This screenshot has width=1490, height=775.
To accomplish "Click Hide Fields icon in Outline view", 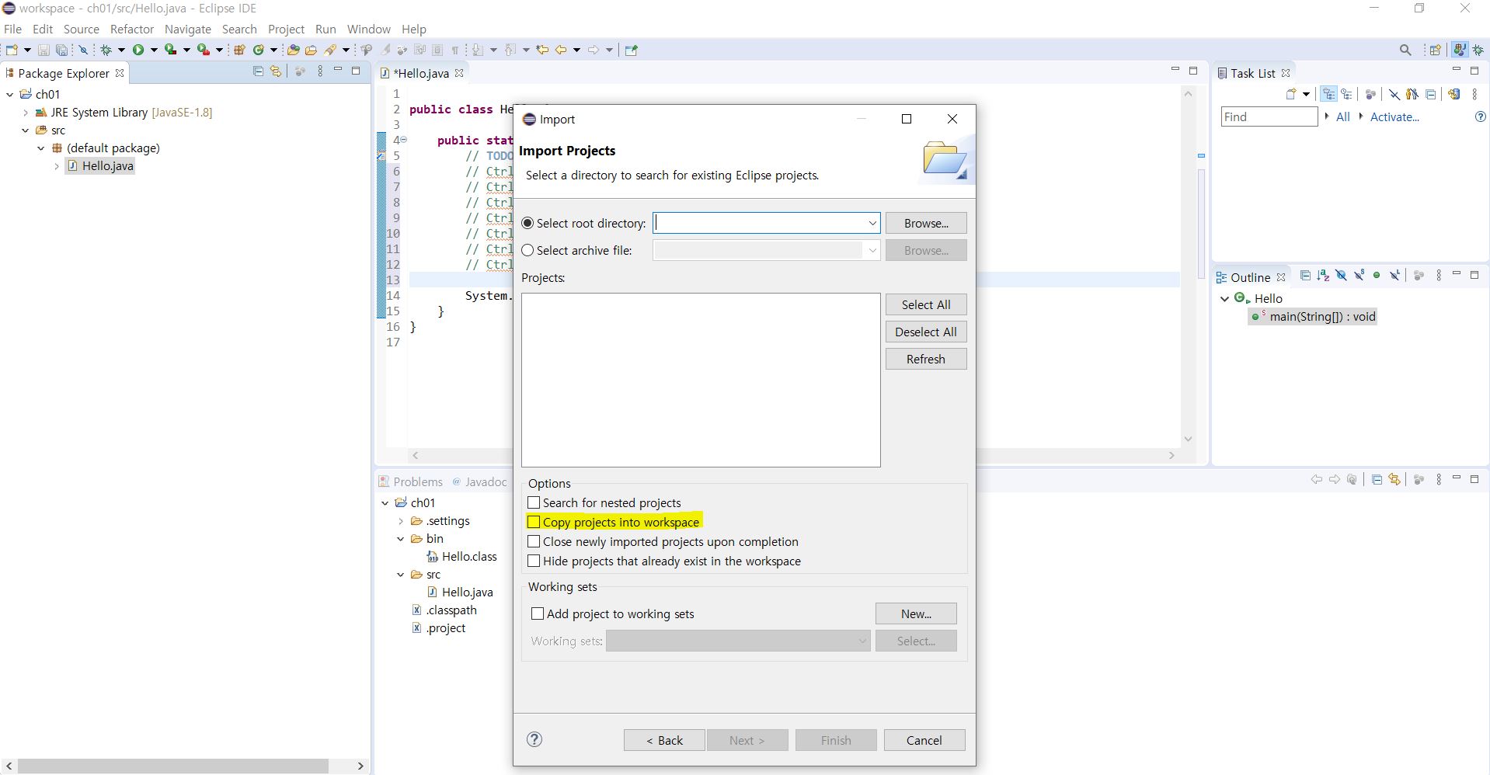I will (x=1341, y=276).
